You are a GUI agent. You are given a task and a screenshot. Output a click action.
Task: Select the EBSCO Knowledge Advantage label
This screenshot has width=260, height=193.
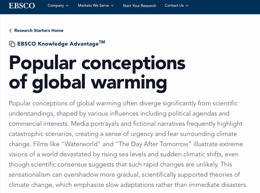coord(58,44)
